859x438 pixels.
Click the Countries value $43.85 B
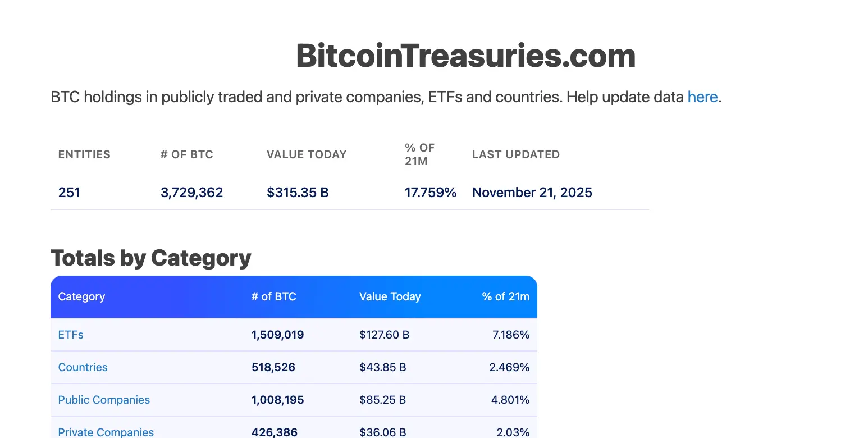click(x=383, y=367)
